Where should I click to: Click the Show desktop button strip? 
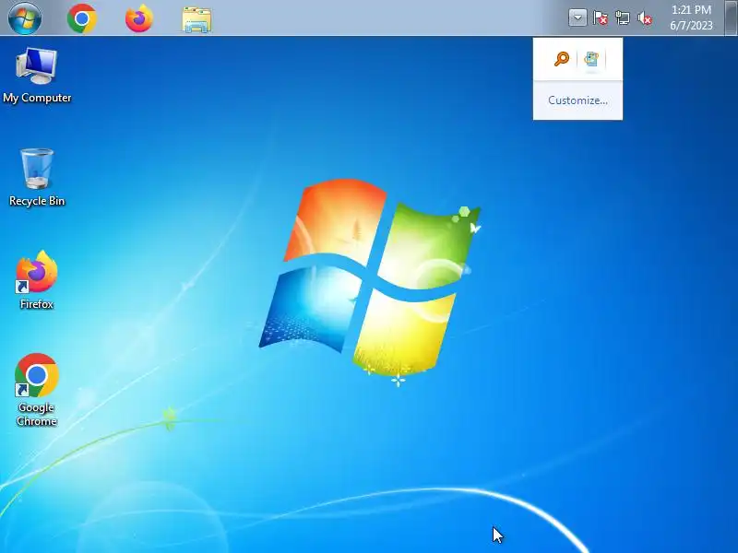[x=732, y=18]
